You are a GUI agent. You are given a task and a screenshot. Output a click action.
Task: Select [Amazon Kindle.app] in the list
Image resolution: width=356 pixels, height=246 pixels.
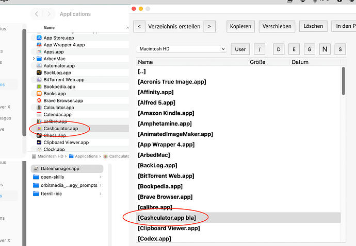(238, 113)
